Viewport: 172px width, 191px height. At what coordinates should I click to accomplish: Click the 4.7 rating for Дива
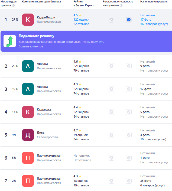77,130
